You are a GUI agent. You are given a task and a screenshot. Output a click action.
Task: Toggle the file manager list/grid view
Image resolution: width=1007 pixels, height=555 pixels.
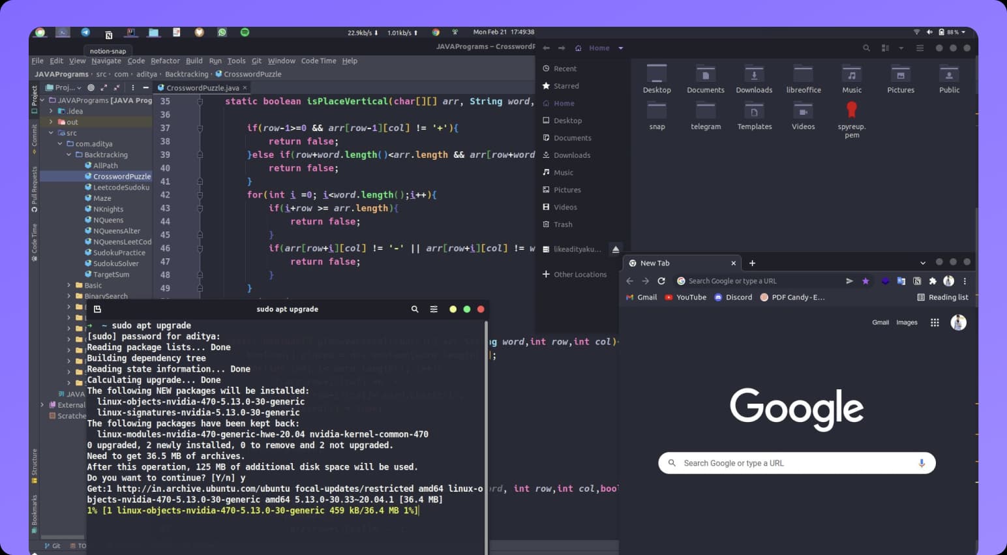tap(885, 48)
